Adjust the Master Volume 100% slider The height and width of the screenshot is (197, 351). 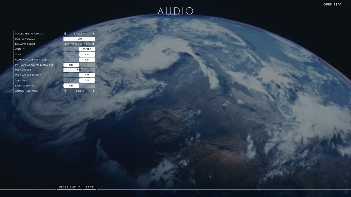[79, 39]
